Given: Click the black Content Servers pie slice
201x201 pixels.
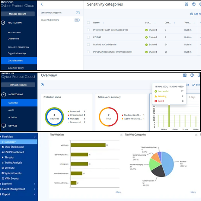Looking at the screenshot, I should [x=159, y=171].
